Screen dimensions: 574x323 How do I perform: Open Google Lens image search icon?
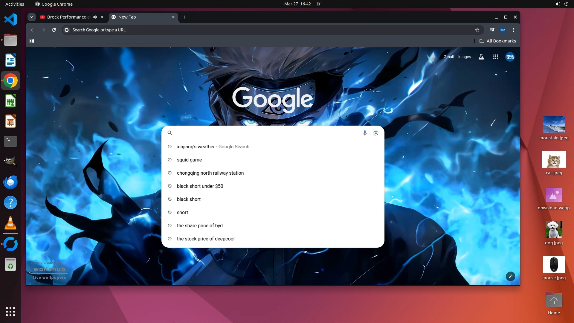pyautogui.click(x=376, y=133)
